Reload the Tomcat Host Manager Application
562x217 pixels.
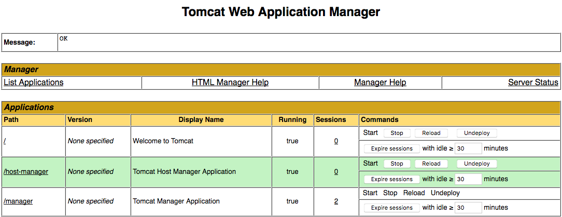coord(431,164)
